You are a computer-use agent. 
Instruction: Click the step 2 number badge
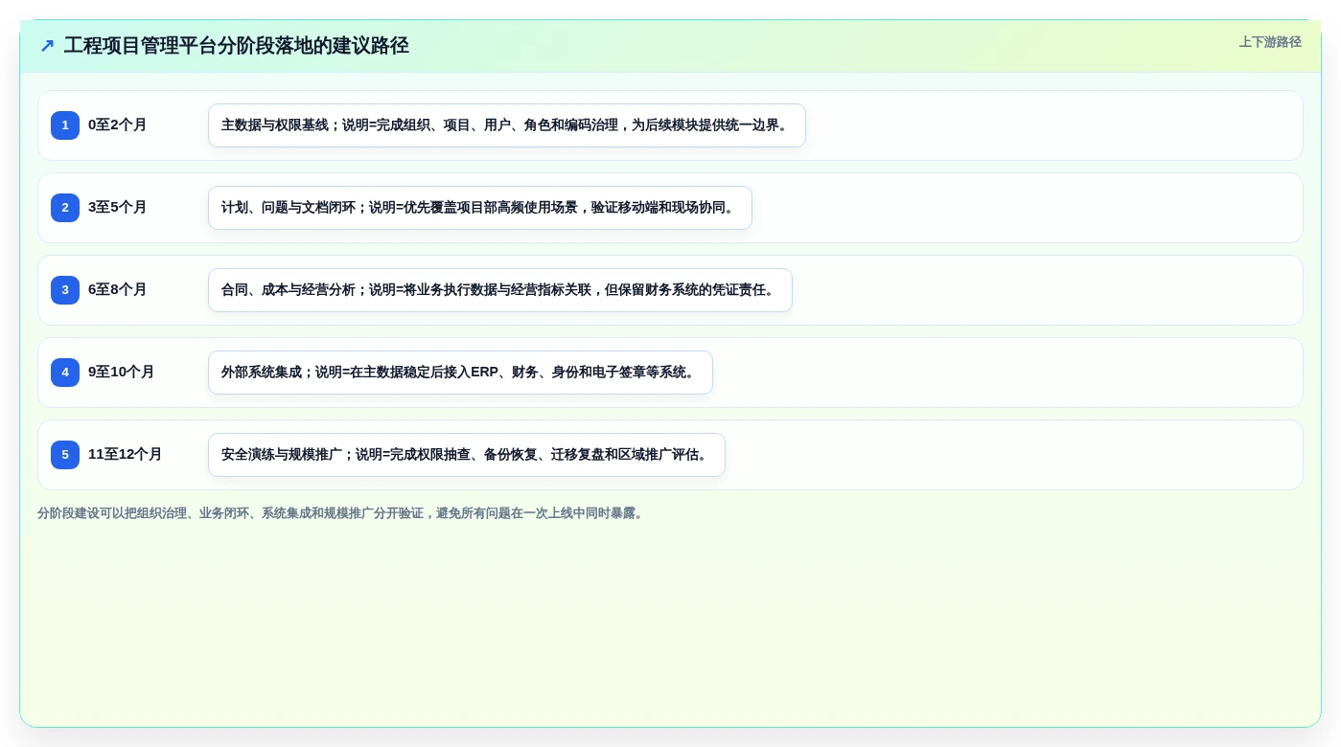point(65,208)
